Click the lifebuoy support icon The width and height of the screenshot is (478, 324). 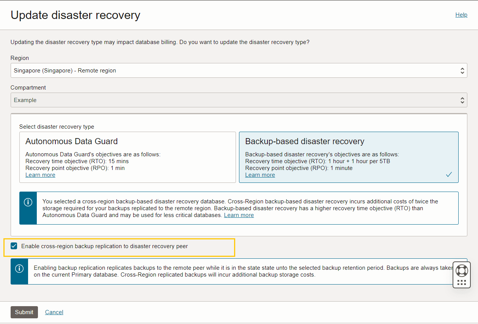coord(462,271)
